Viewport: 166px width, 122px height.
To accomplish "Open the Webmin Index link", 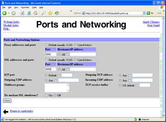I will [x=11, y=22].
